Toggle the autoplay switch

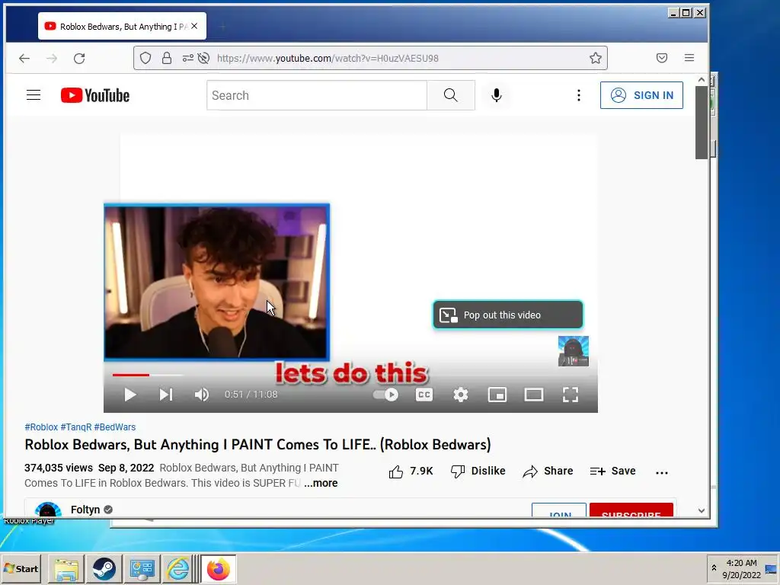point(385,395)
